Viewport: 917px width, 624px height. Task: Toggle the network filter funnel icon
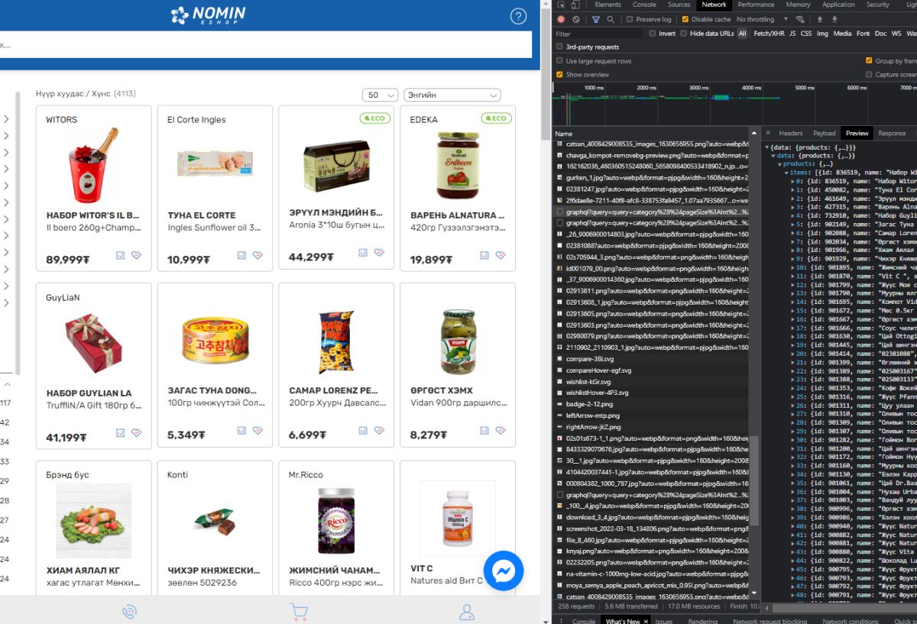click(595, 19)
